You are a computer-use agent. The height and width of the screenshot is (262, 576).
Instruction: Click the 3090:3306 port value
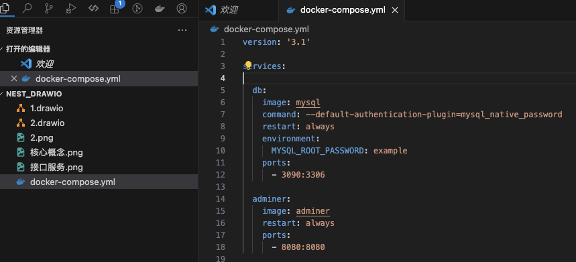tap(303, 175)
